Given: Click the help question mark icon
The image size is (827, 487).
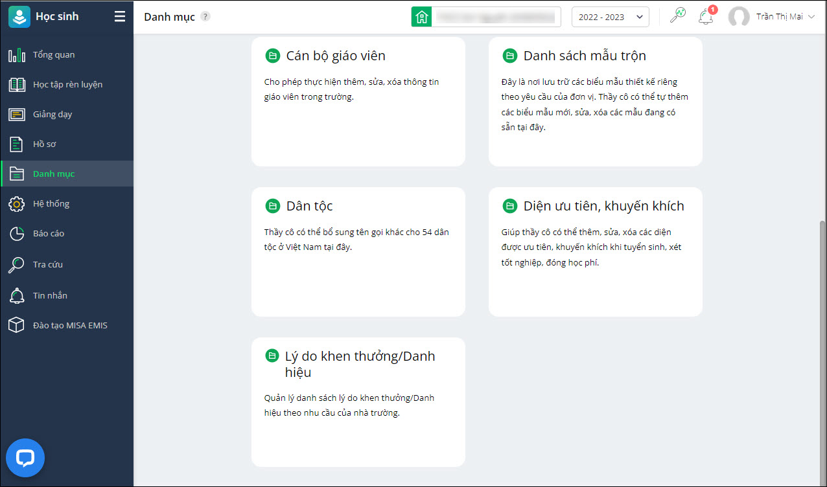Looking at the screenshot, I should (205, 17).
